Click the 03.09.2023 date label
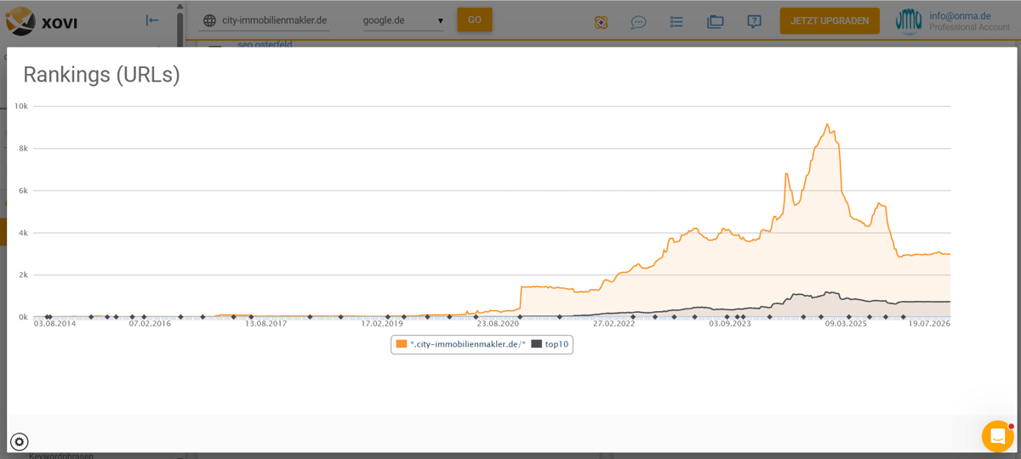The width and height of the screenshot is (1021, 459). [x=730, y=324]
